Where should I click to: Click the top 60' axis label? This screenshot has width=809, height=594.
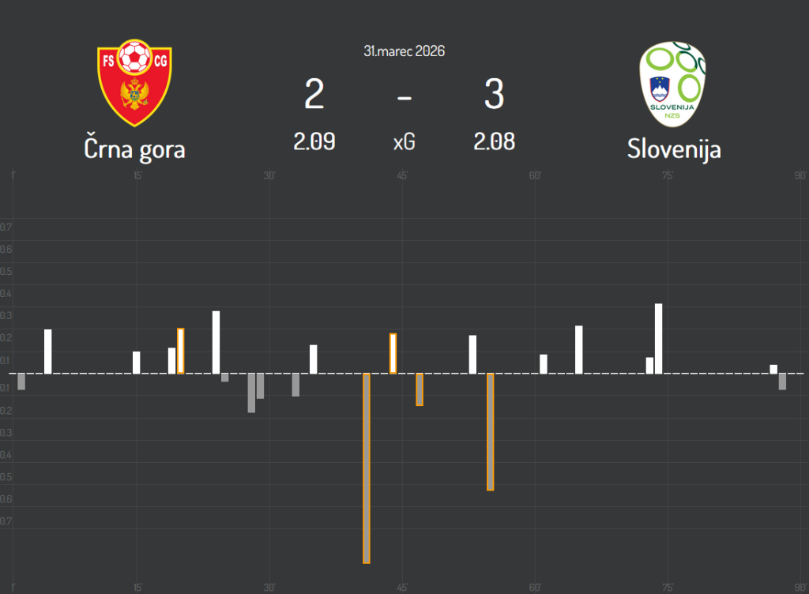pyautogui.click(x=535, y=175)
